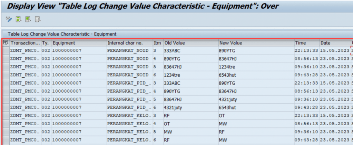353x145 pixels.
Task: Click the Itm column header
Action: click(158, 43)
